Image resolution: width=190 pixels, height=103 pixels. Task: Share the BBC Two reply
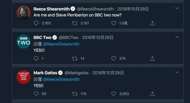coord(152,59)
